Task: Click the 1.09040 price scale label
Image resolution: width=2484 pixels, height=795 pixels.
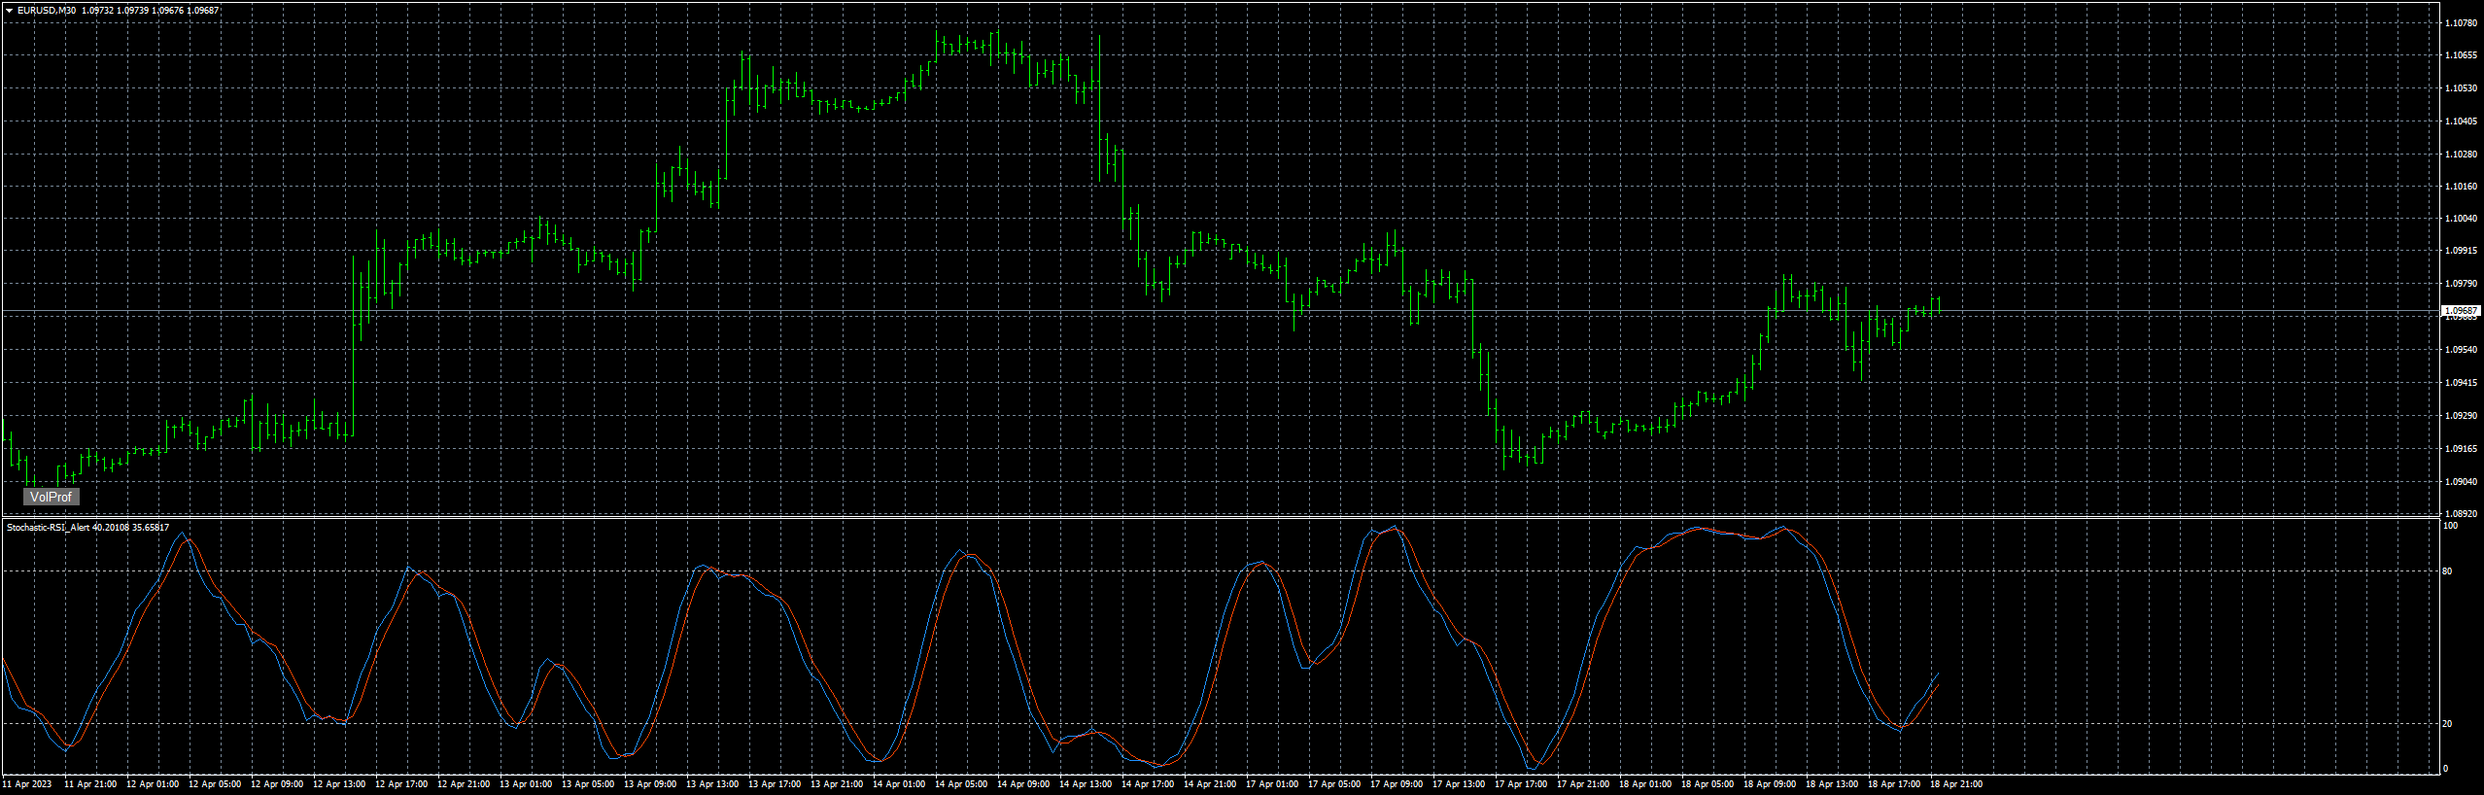Action: tap(2461, 482)
